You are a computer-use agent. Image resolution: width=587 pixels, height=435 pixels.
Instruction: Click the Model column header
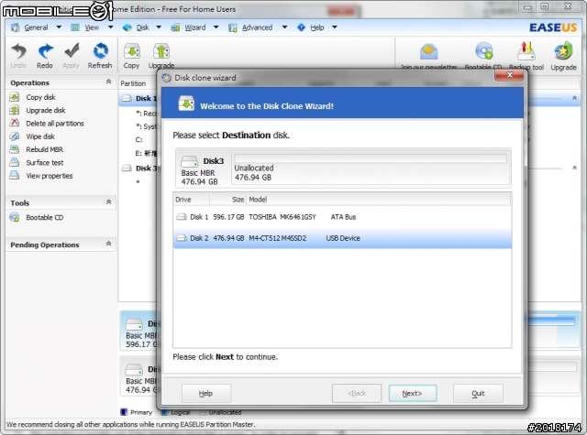tap(379, 200)
